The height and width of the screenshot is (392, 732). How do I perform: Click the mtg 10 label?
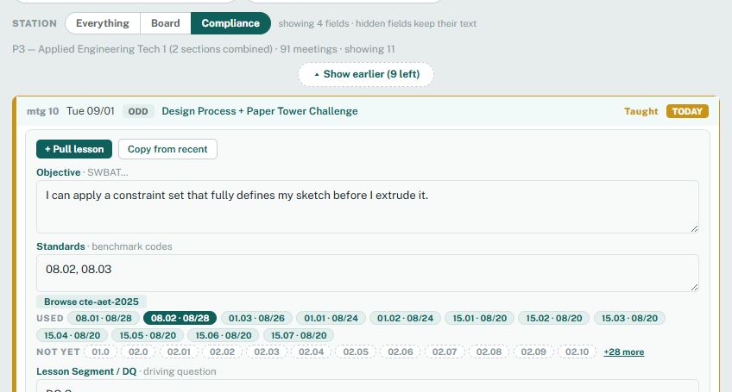[x=43, y=111]
